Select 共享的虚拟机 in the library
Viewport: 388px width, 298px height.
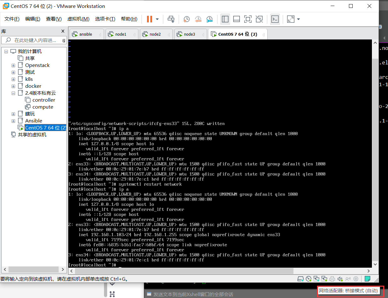coord(32,135)
